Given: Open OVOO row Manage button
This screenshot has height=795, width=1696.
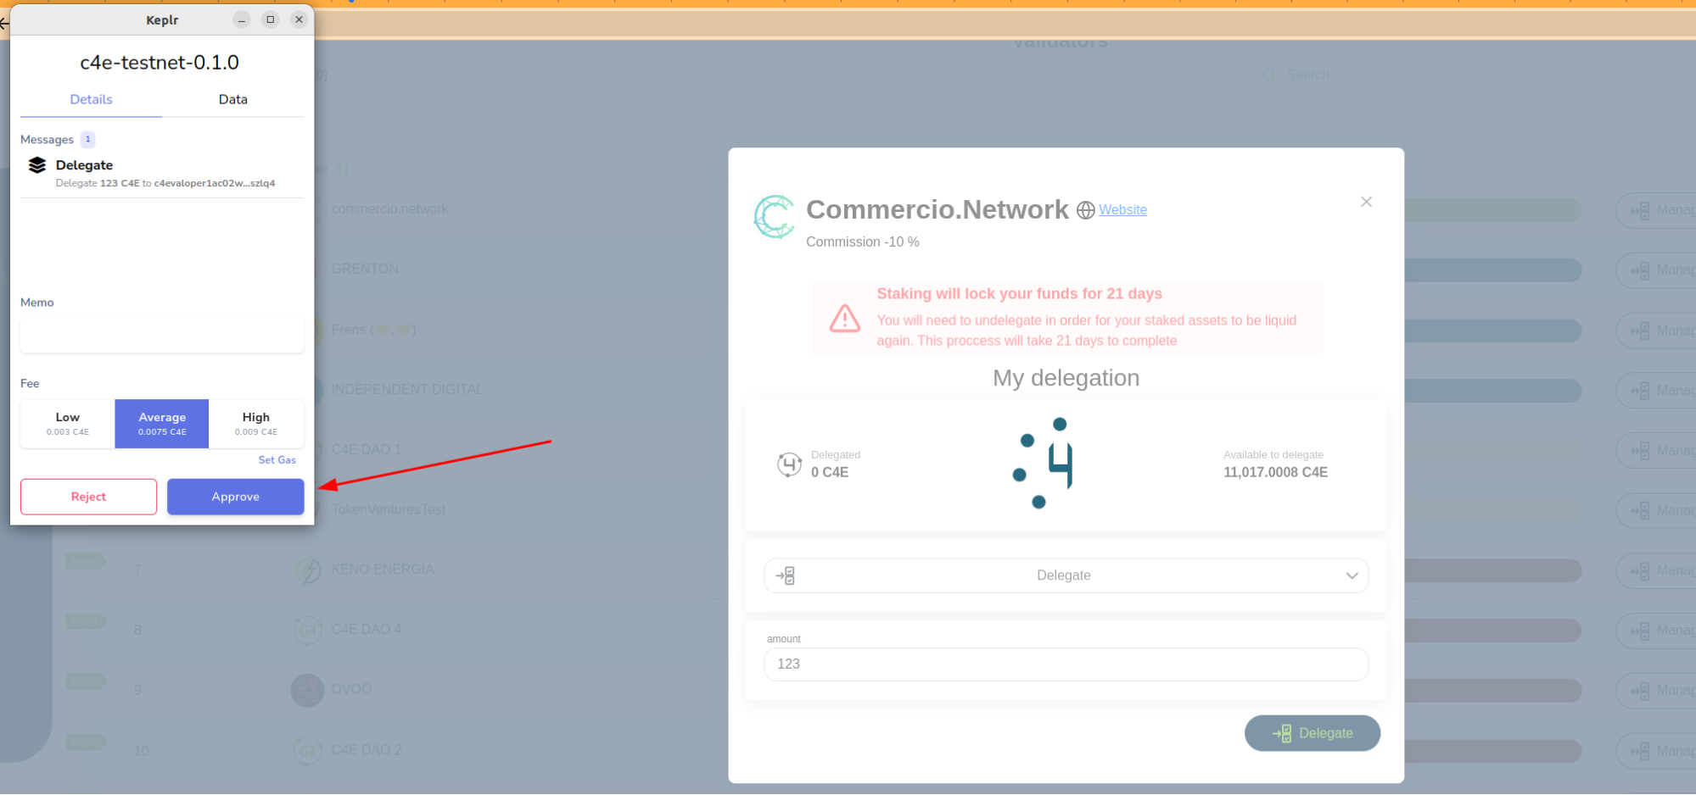Looking at the screenshot, I should click(1656, 691).
